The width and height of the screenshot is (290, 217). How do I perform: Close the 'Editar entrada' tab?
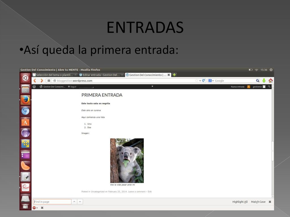coord(122,75)
